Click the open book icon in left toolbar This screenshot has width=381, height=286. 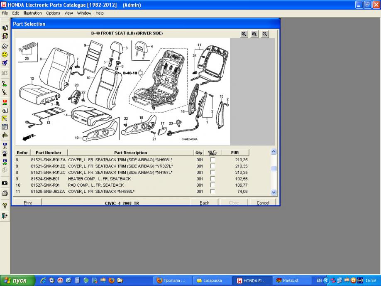(5, 46)
